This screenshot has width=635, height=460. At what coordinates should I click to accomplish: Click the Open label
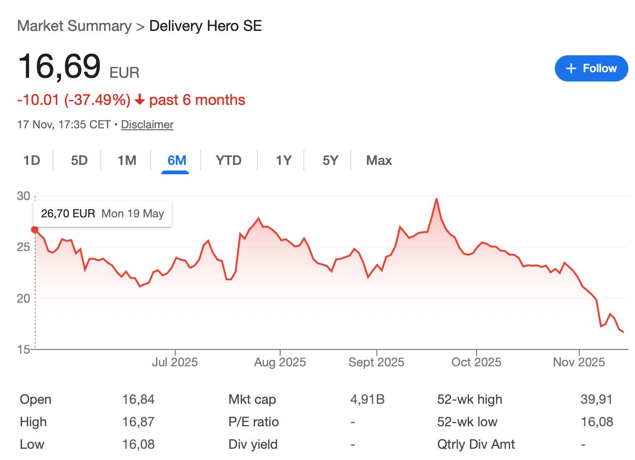(x=36, y=400)
